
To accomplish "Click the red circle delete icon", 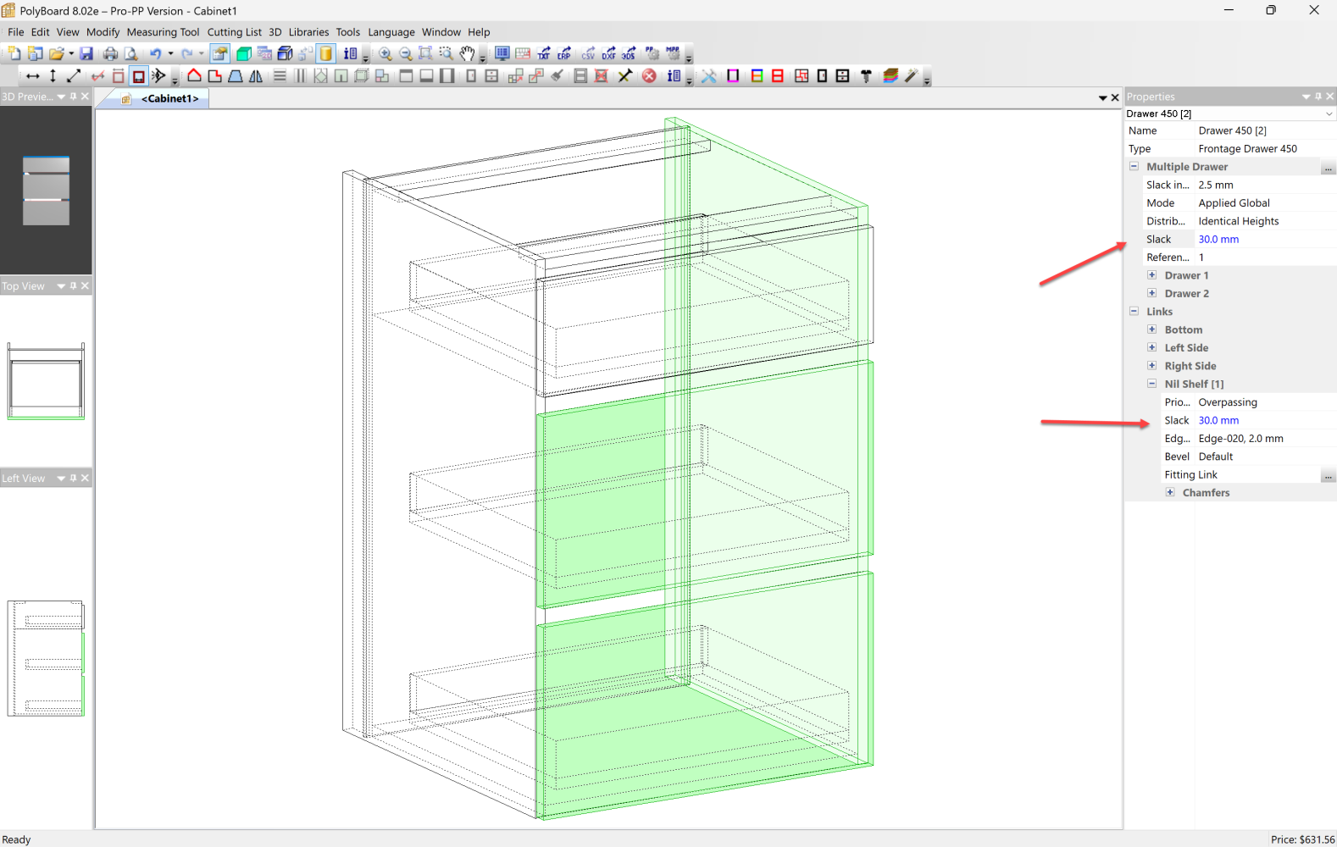I will tap(649, 76).
